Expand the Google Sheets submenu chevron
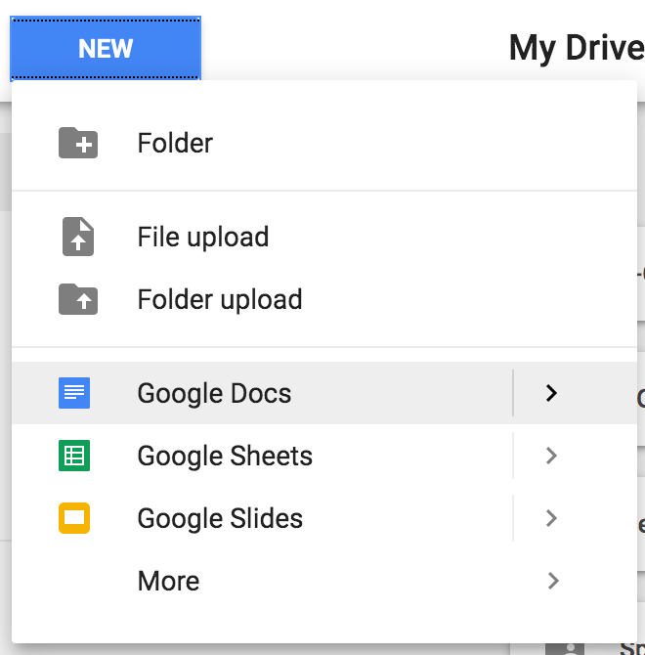Screen dimensions: 645x655 [x=551, y=456]
